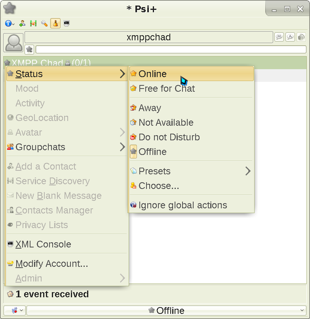Set status to Do not Disturb
The width and height of the screenshot is (310, 319).
[x=169, y=137]
